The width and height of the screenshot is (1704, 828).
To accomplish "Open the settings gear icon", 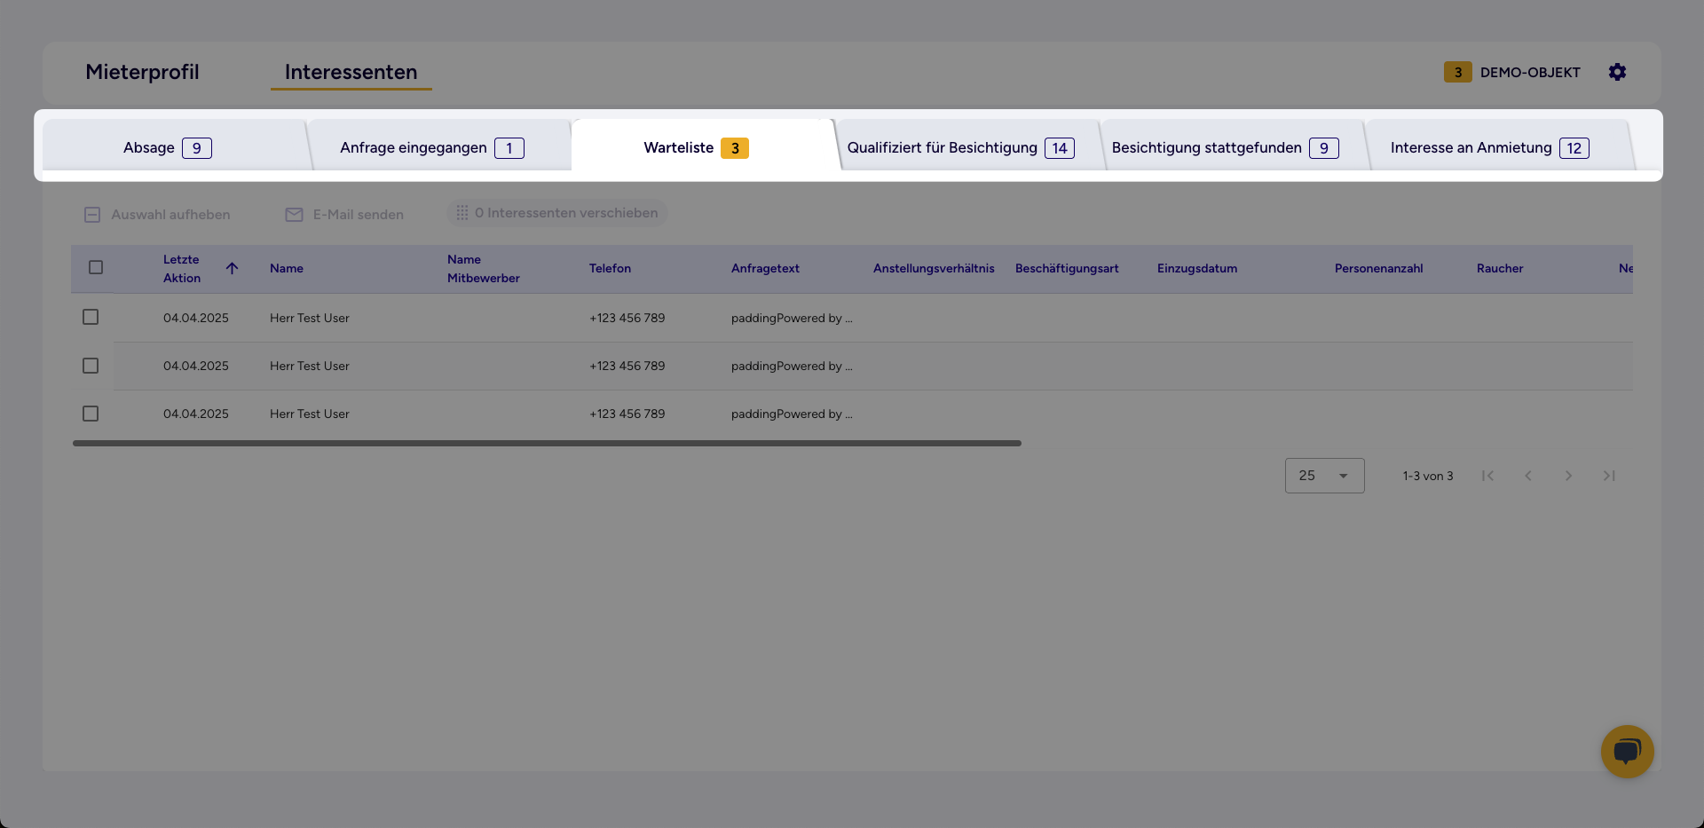I will point(1617,72).
